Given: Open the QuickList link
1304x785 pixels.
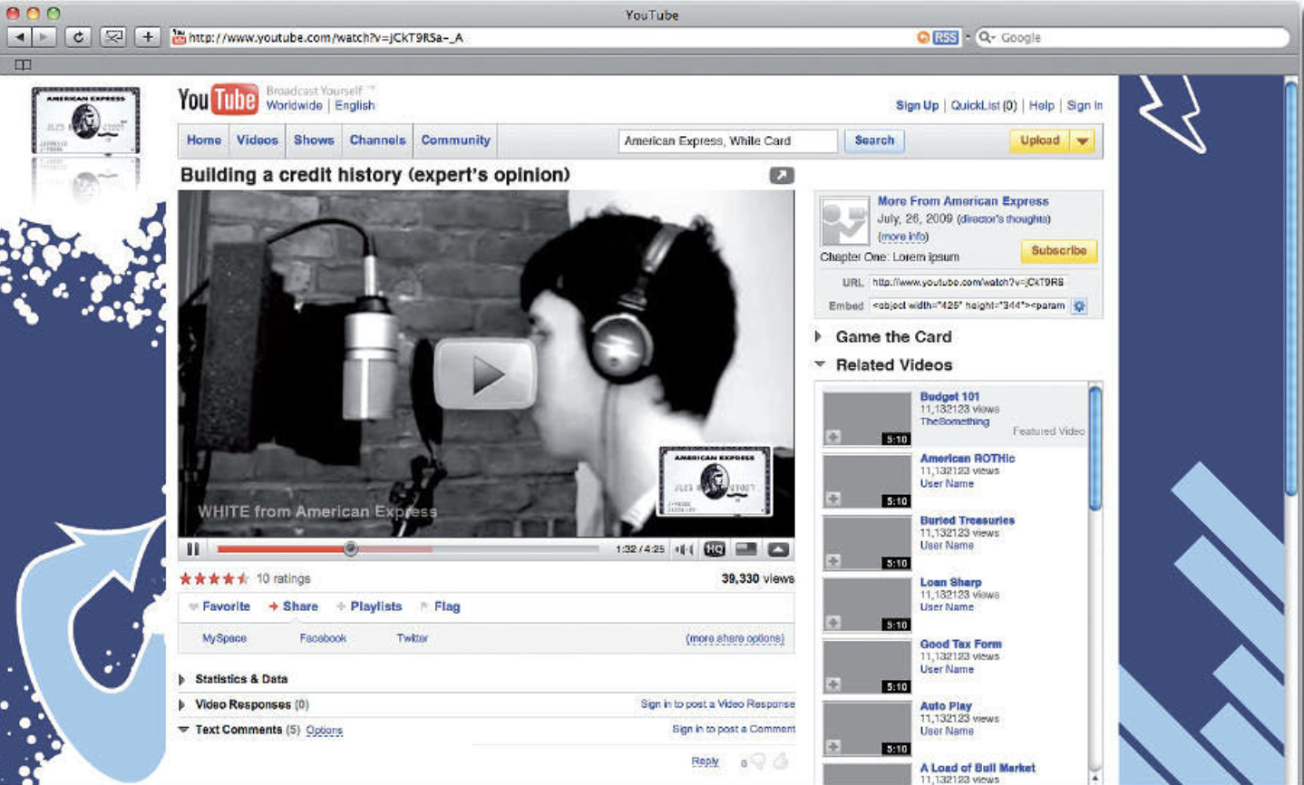Looking at the screenshot, I should click(983, 105).
